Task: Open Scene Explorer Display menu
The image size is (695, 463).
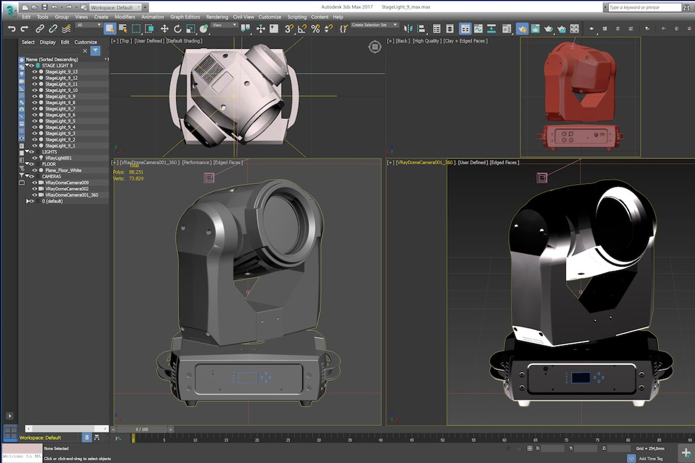Action: click(47, 42)
